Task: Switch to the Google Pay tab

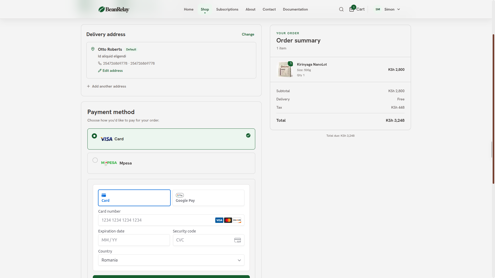Action: click(x=208, y=198)
